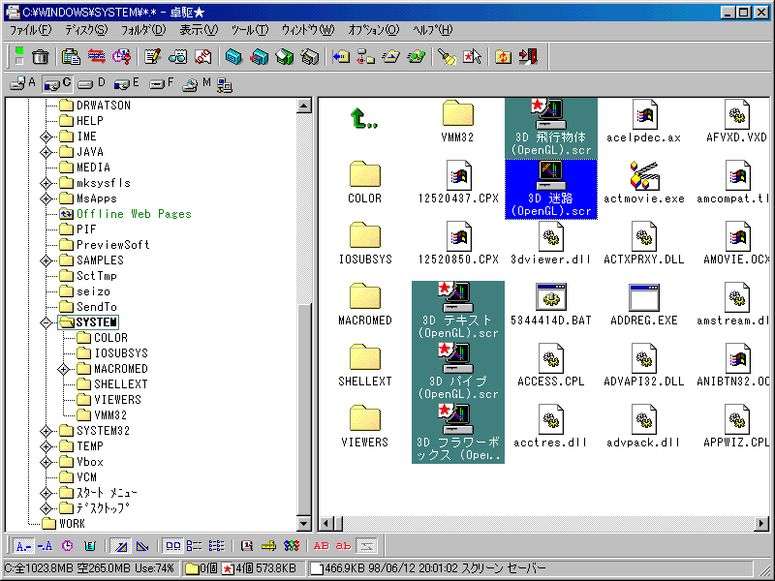
Task: Switch to drive A
Action: (23, 84)
